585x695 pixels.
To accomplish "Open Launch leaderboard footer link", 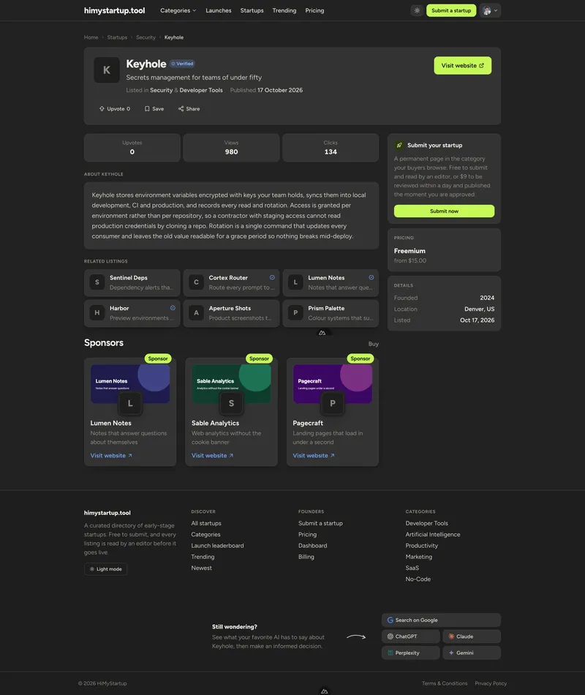I will [x=218, y=546].
